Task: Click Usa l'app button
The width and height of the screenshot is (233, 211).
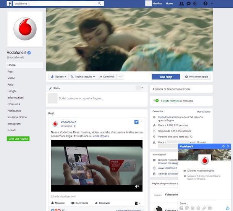Action: click(x=166, y=77)
